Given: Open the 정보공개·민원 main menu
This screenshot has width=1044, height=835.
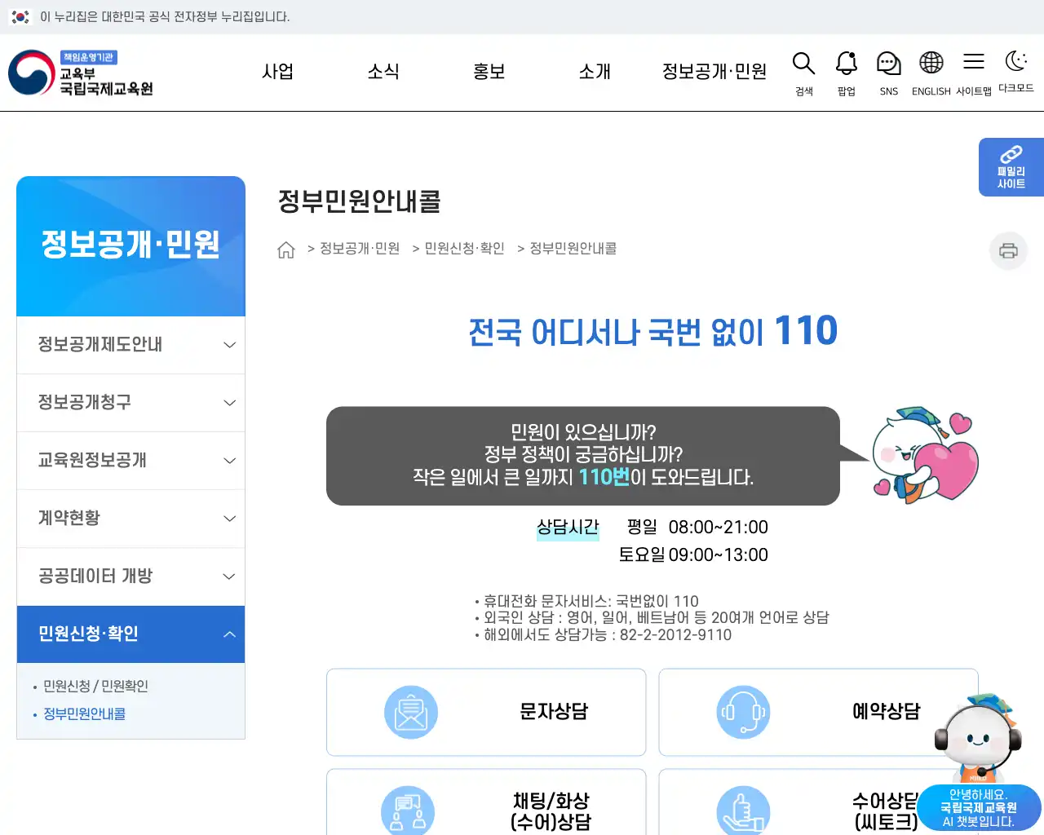Looking at the screenshot, I should coord(714,72).
